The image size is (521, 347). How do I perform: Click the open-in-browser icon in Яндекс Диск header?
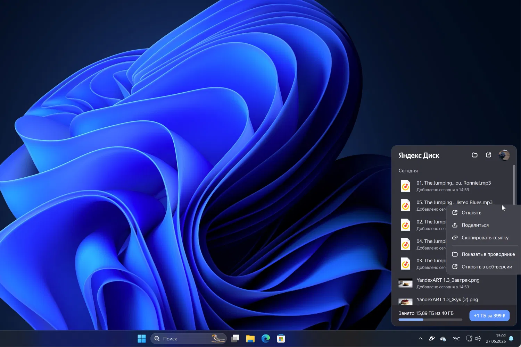(488, 155)
